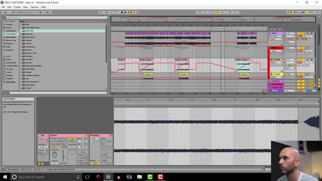Image resolution: width=322 pixels, height=181 pixels.
Task: Unfold the Master track
Action: tap(269, 90)
